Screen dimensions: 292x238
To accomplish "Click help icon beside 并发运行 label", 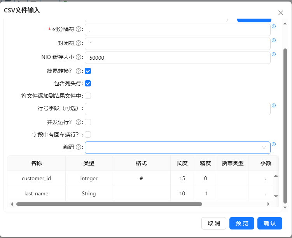I will pyautogui.click(x=79, y=122).
